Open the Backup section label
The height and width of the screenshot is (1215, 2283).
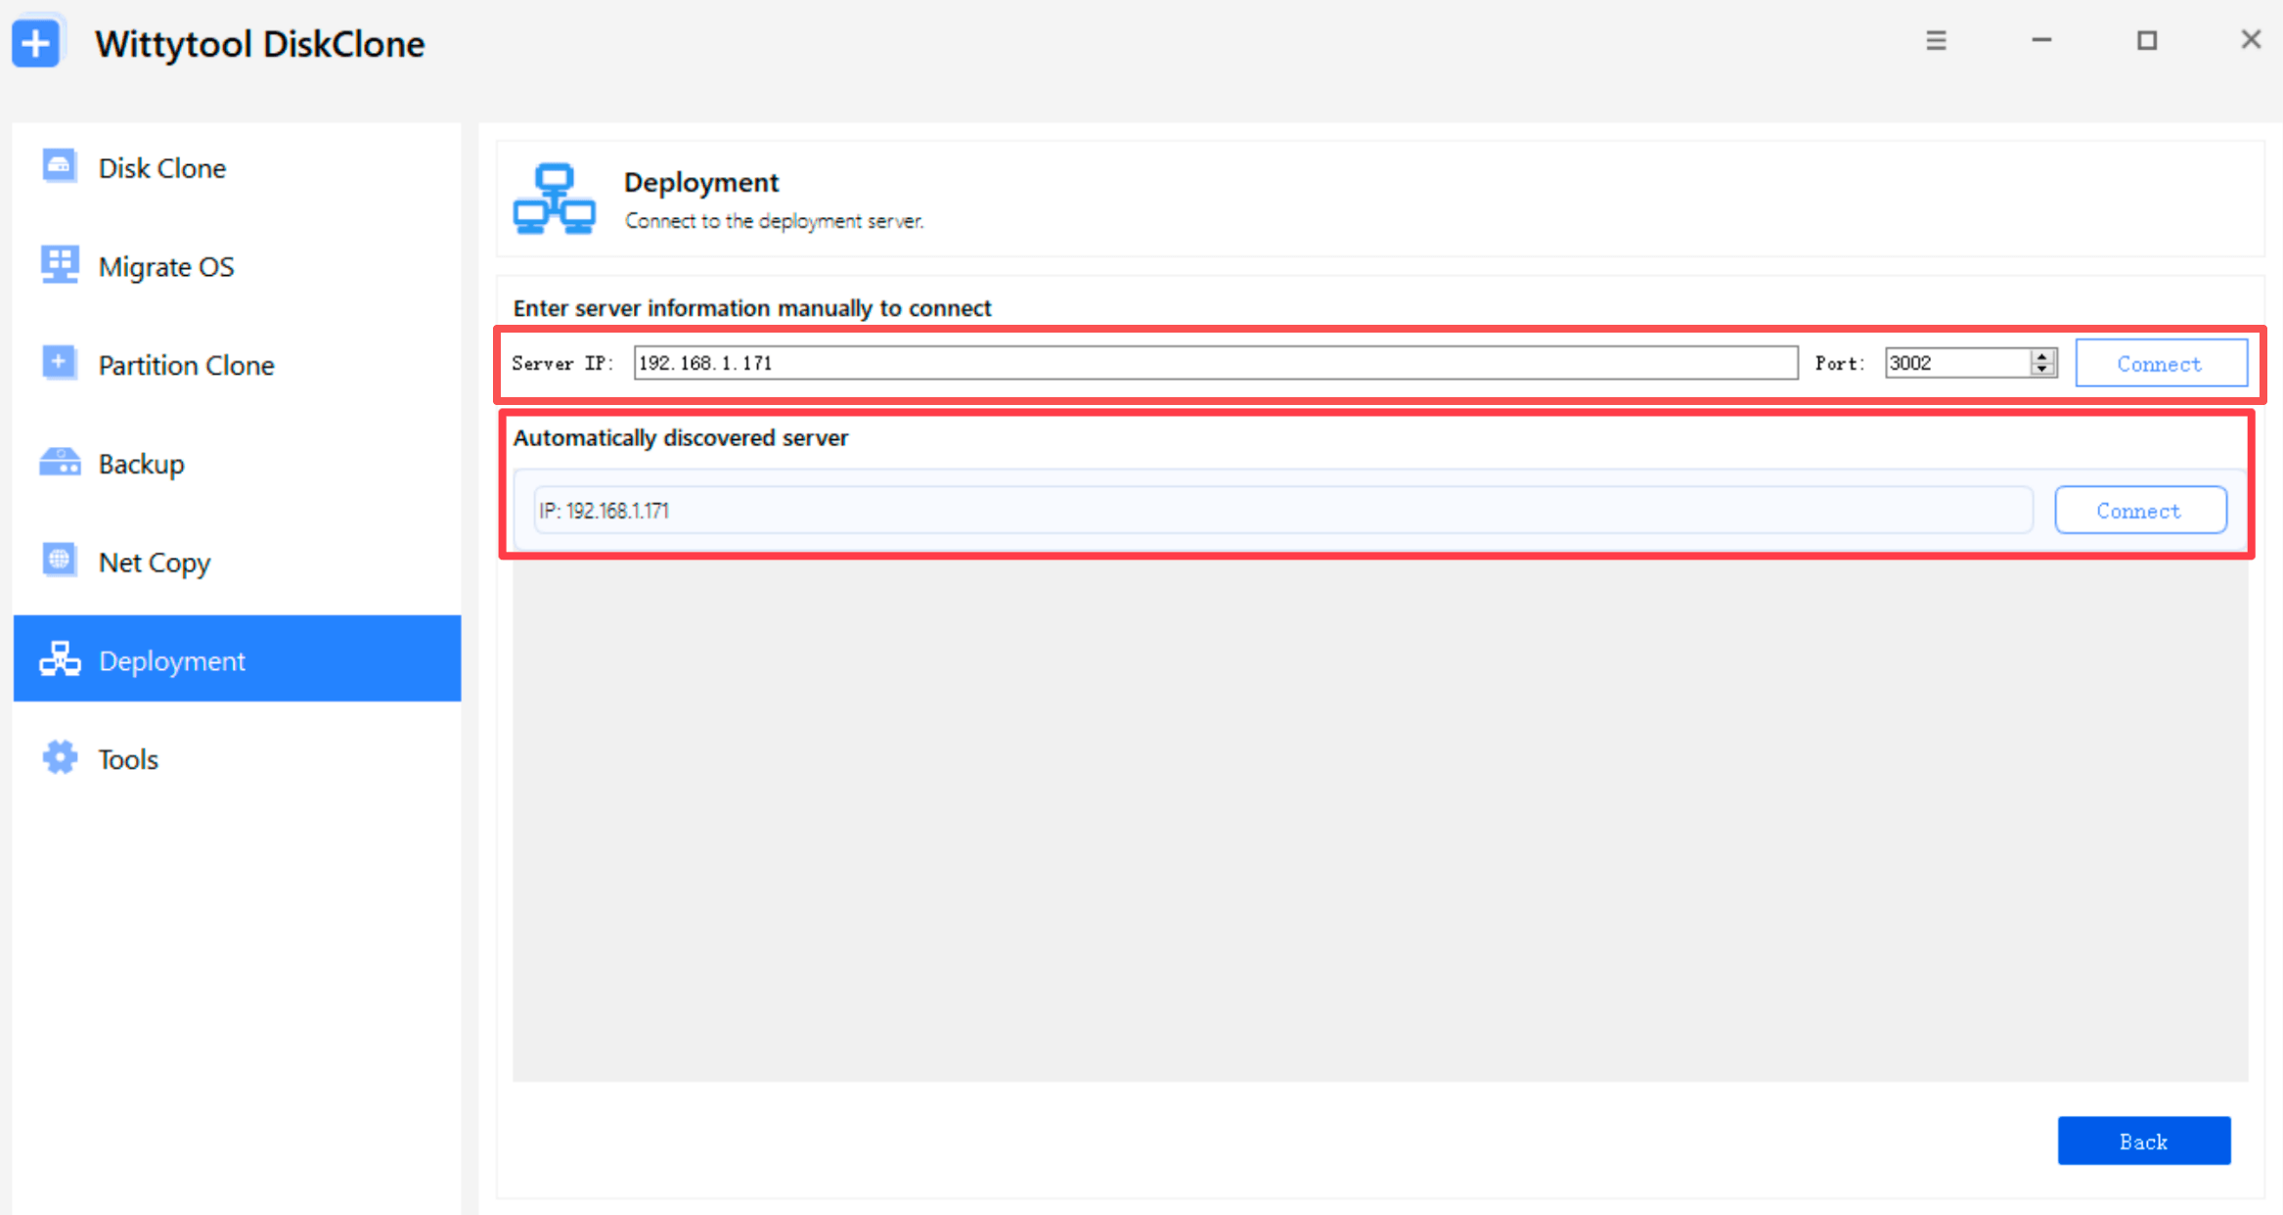pyautogui.click(x=142, y=464)
